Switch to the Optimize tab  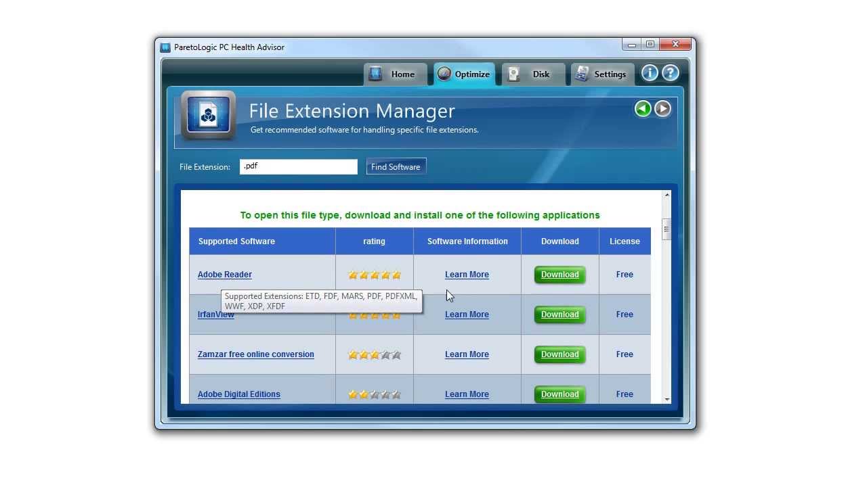(x=464, y=74)
